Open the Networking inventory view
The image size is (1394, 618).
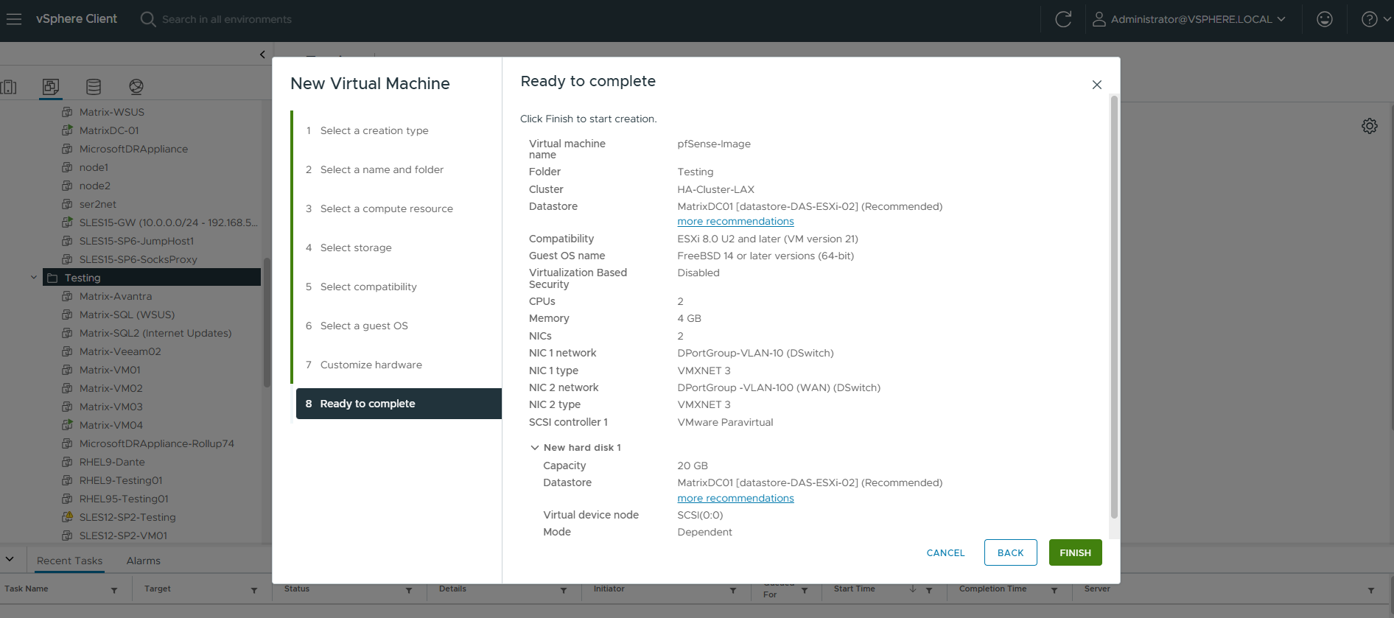tap(136, 87)
